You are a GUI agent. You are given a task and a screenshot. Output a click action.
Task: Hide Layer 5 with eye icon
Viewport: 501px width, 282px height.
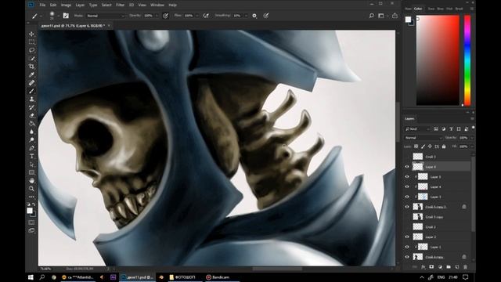coord(407,176)
